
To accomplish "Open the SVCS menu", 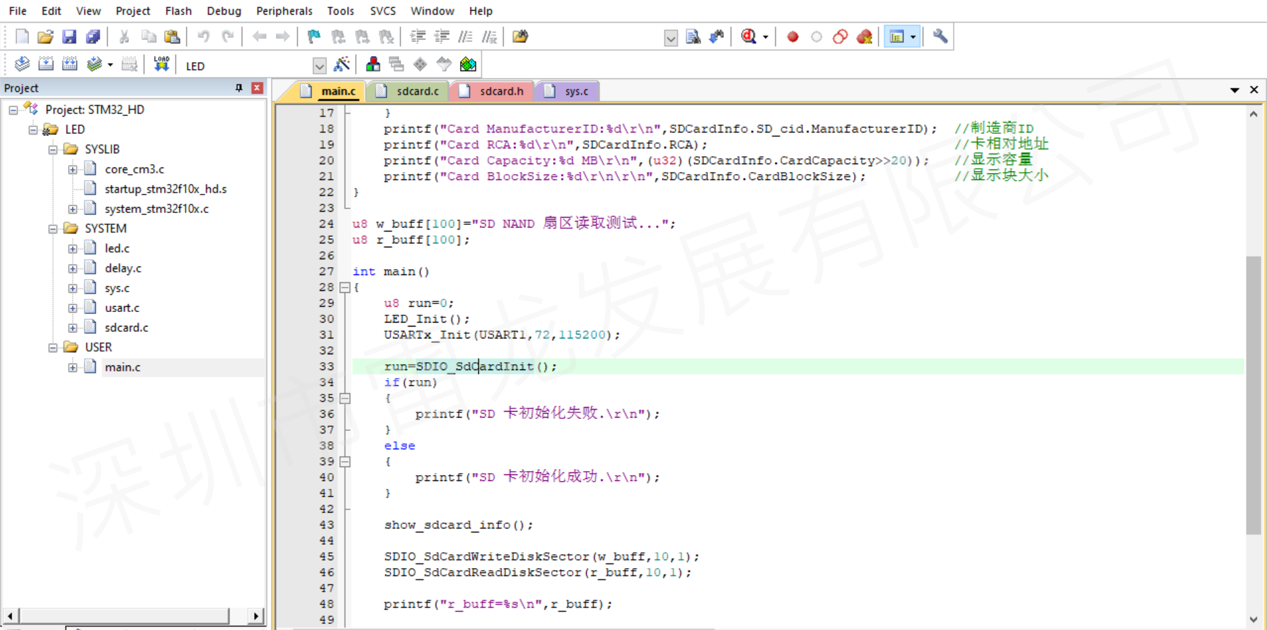I will pyautogui.click(x=383, y=11).
